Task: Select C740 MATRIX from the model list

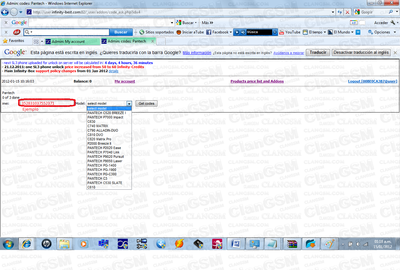Action: tap(98, 126)
